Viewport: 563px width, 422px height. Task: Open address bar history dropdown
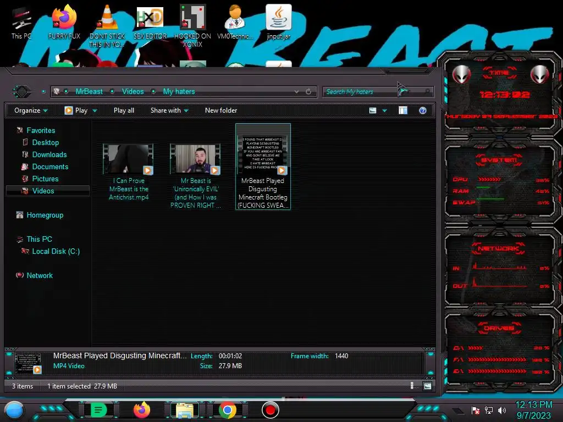pos(296,92)
